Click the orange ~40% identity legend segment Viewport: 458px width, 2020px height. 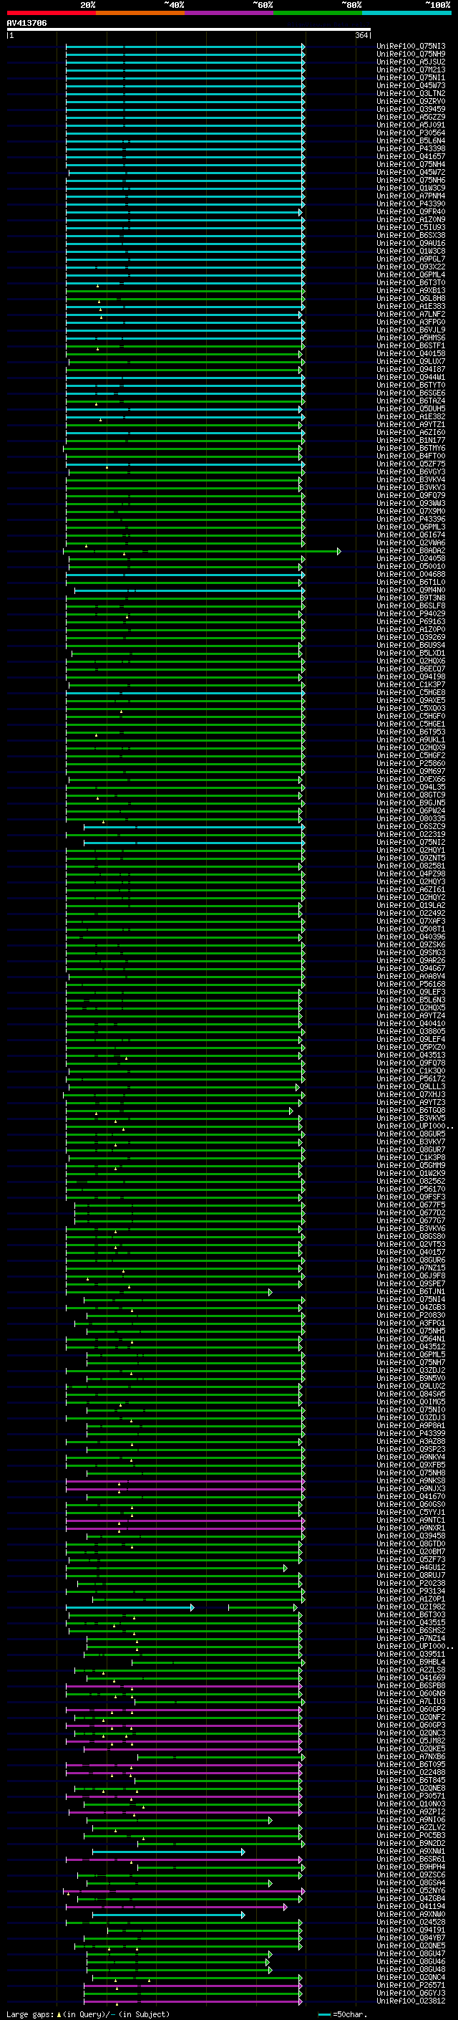(x=140, y=14)
